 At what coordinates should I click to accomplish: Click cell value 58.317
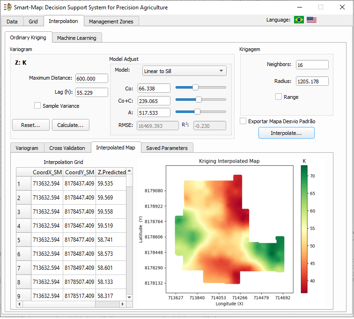tap(111, 296)
